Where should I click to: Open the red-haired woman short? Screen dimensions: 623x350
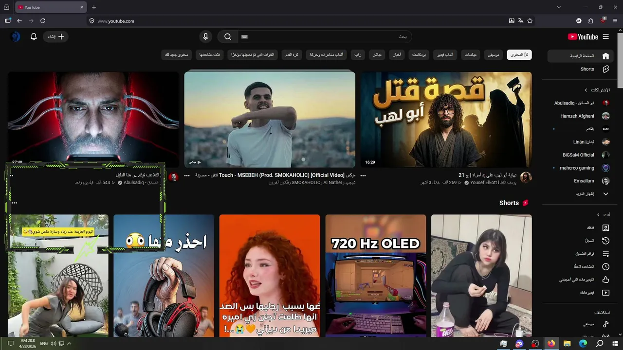pyautogui.click(x=270, y=276)
